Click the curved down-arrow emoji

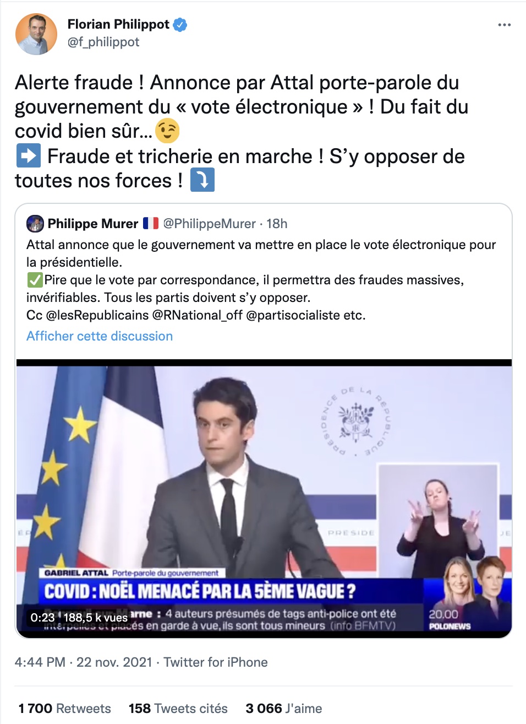[x=202, y=180]
